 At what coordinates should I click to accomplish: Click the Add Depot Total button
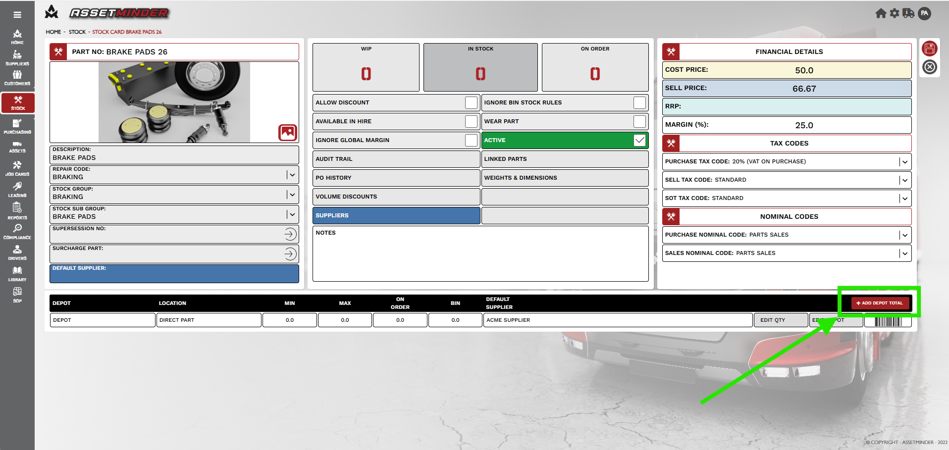tap(880, 303)
